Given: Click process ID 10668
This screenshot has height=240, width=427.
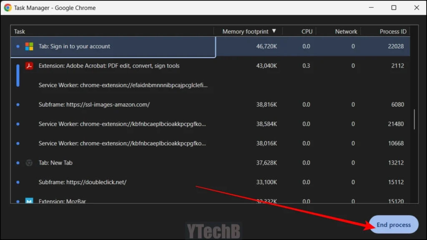Looking at the screenshot, I should click(396, 143).
